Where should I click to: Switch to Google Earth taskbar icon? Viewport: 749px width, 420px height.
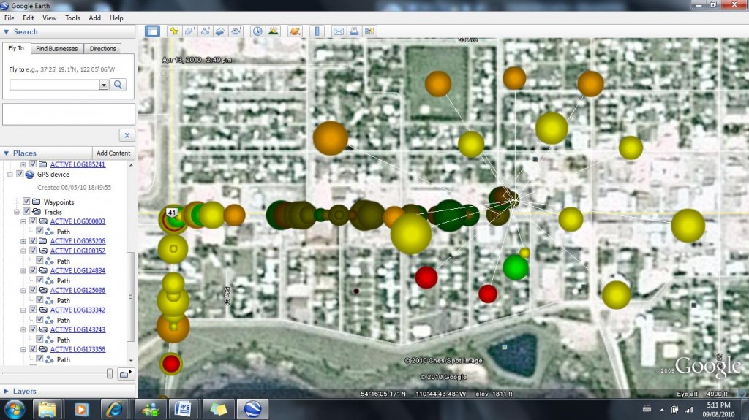point(252,409)
